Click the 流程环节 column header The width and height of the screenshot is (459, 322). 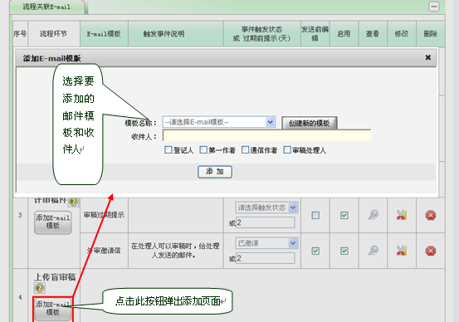[x=54, y=34]
